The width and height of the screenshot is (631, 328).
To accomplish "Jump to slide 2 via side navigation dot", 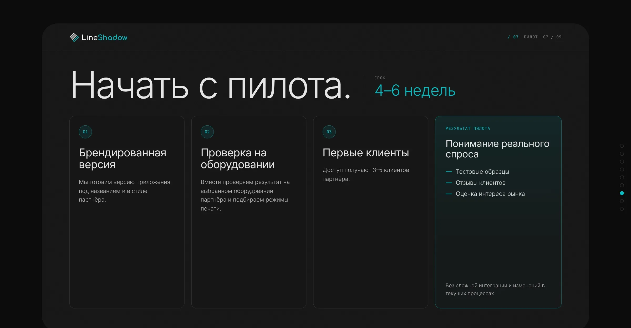I will coord(622,154).
